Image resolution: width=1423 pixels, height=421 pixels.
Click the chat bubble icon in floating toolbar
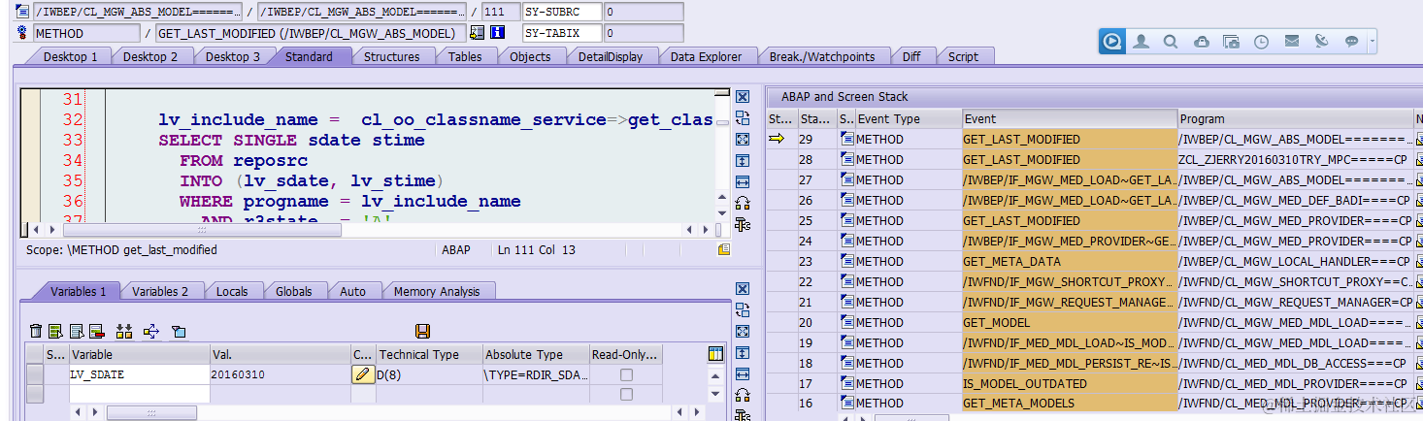pyautogui.click(x=1351, y=42)
